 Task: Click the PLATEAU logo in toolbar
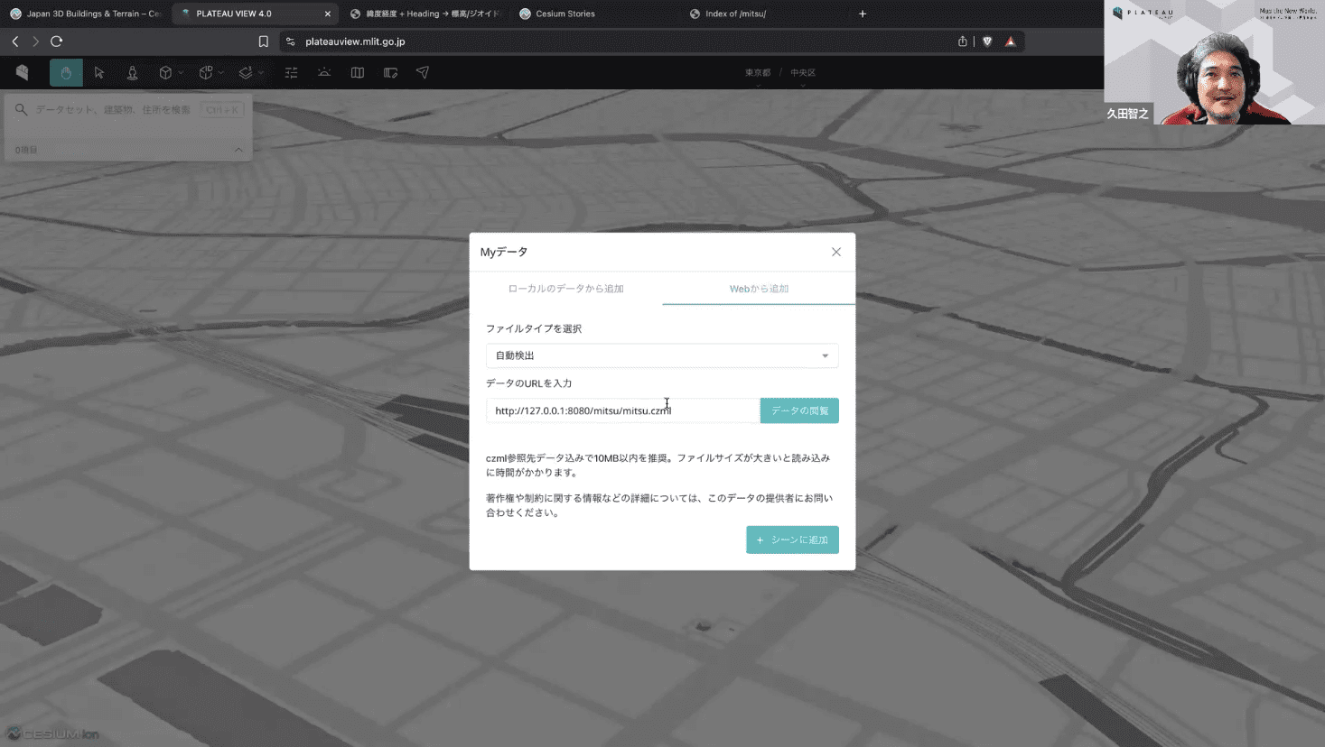coord(23,73)
